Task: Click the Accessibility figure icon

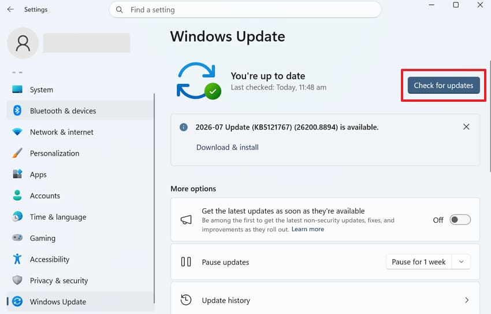Action: pos(17,259)
